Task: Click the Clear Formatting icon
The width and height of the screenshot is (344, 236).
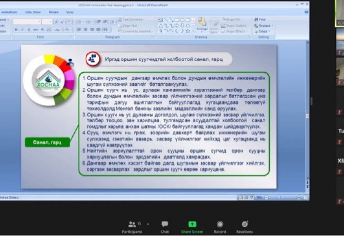Action: 70,22
